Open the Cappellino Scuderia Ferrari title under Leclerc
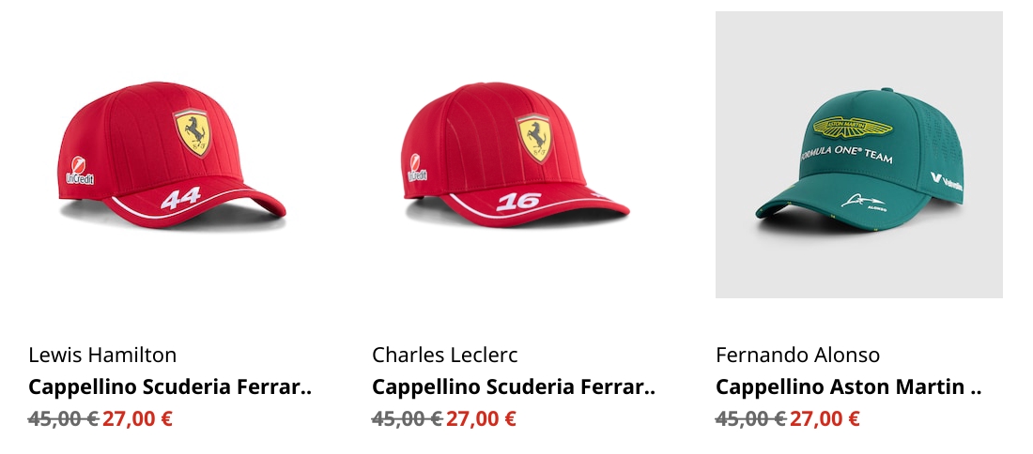Viewport: 1033px width, 454px height. tap(514, 386)
